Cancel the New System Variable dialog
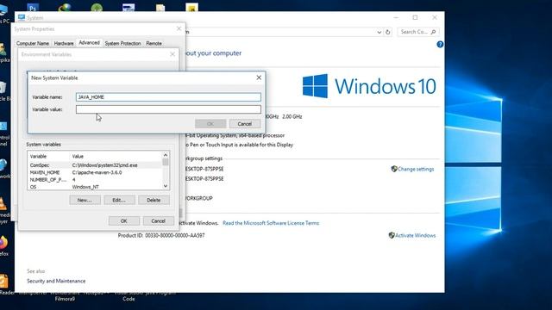Screen dimensions: 552x310 pos(245,124)
